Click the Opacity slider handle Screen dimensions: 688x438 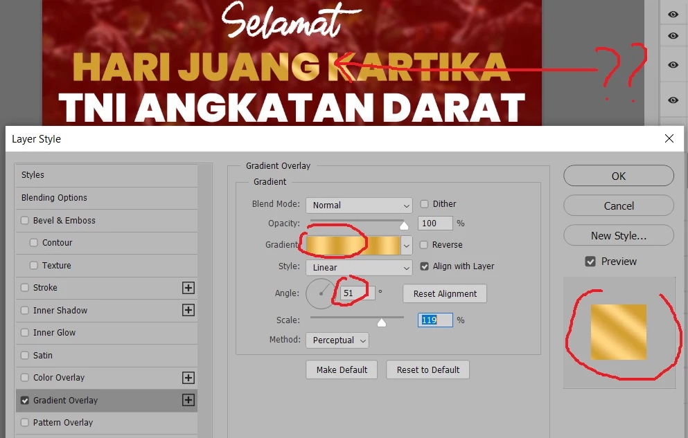404,226
